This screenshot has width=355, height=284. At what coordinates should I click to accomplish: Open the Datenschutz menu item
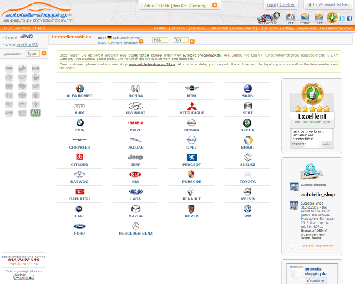click(219, 28)
